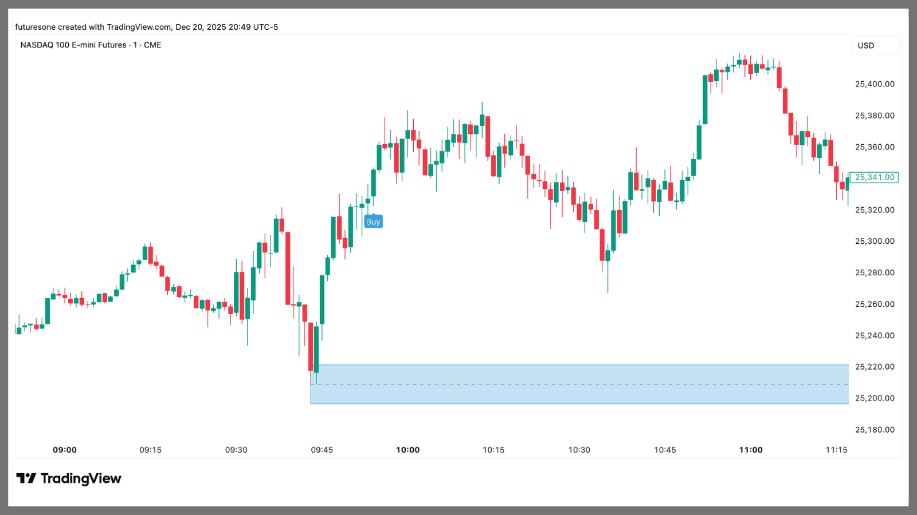Click the futuresone attribution text at top
This screenshot has width=917, height=515.
coord(146,27)
